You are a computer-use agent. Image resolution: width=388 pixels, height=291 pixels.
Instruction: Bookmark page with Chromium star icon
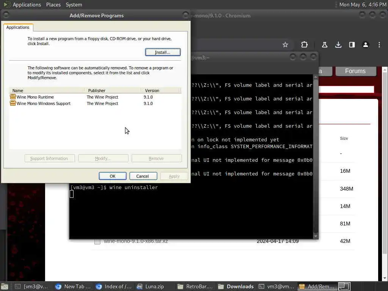point(285,45)
